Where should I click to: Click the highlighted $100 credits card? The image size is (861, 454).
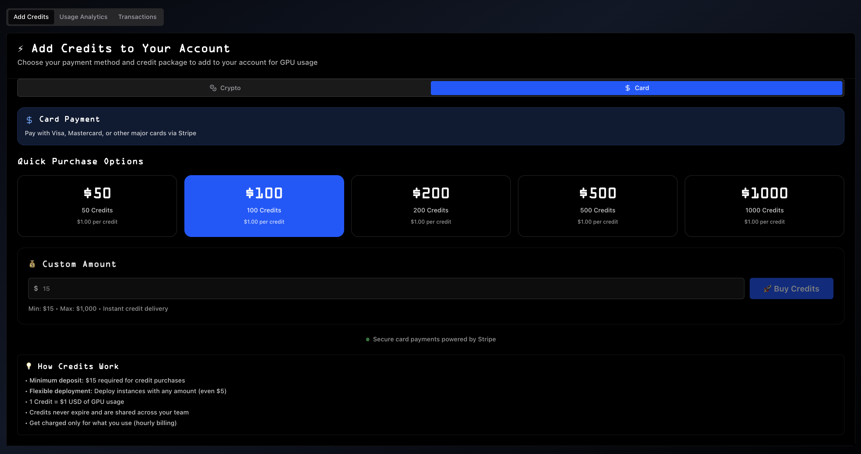264,206
